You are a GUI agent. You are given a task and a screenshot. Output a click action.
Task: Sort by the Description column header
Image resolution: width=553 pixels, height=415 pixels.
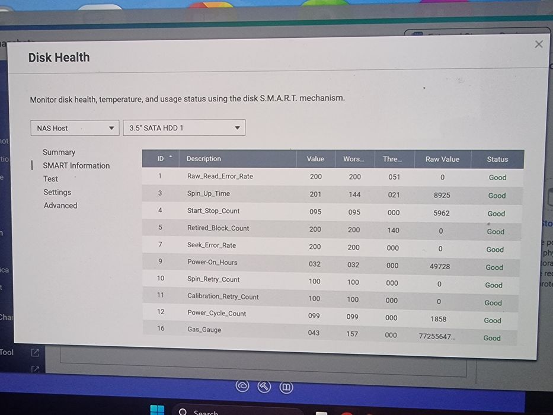(x=237, y=159)
